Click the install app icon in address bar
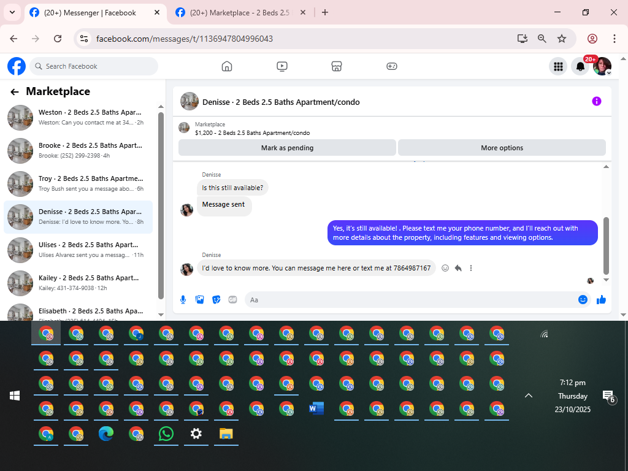The width and height of the screenshot is (628, 471). 522,39
